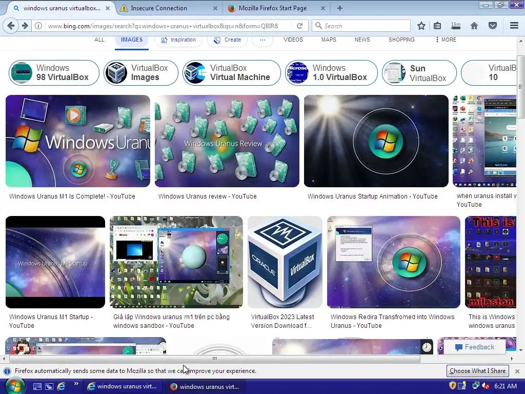This screenshot has width=525, height=394.
Task: Click the Create button
Action: coord(227,40)
